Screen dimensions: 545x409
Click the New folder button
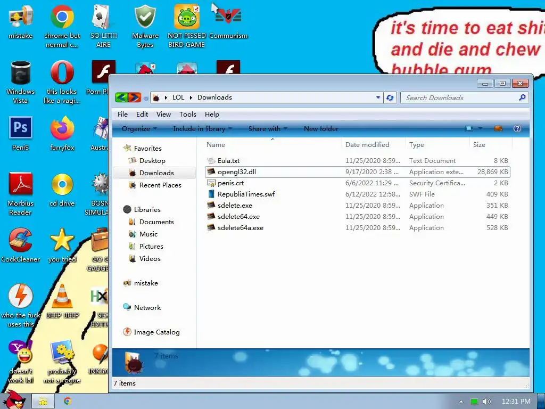coord(321,129)
